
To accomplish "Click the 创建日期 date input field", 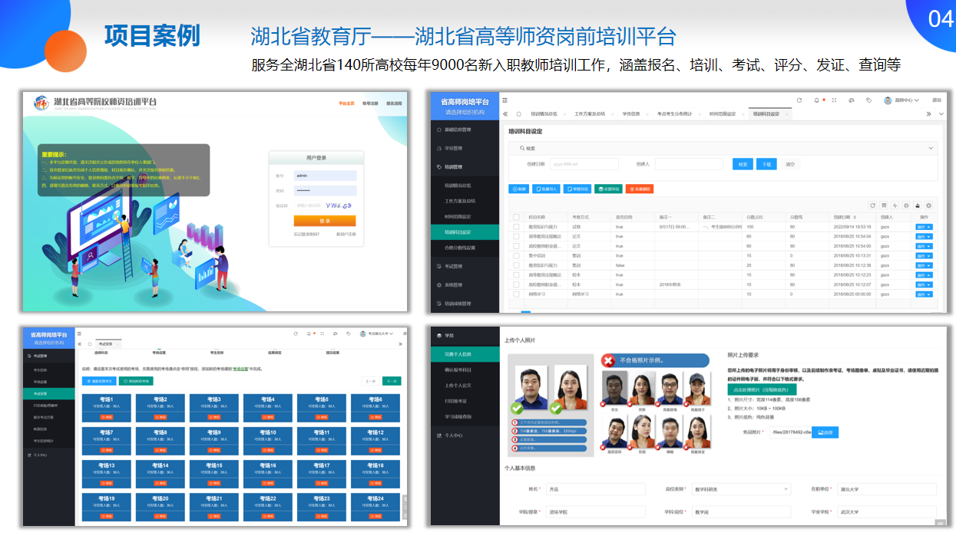I will point(584,164).
